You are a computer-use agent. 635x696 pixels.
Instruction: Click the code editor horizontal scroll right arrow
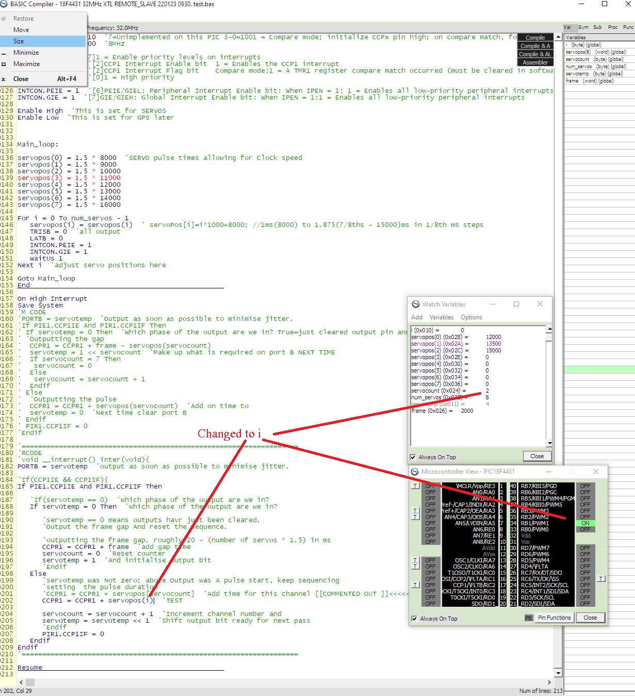[550, 682]
